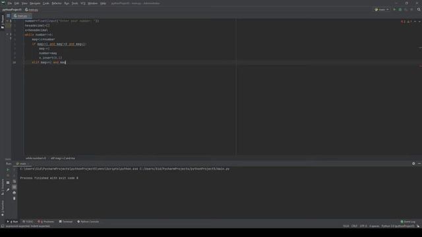The width and height of the screenshot is (422, 237).
Task: Open the Window menu
Action: [x=93, y=3]
